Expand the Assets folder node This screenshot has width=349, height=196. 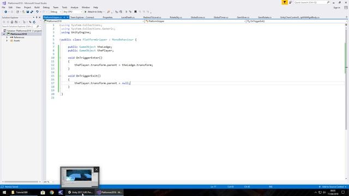7,41
